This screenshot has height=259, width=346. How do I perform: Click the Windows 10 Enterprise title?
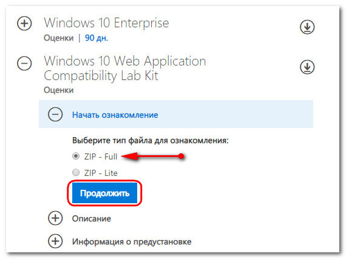click(106, 22)
